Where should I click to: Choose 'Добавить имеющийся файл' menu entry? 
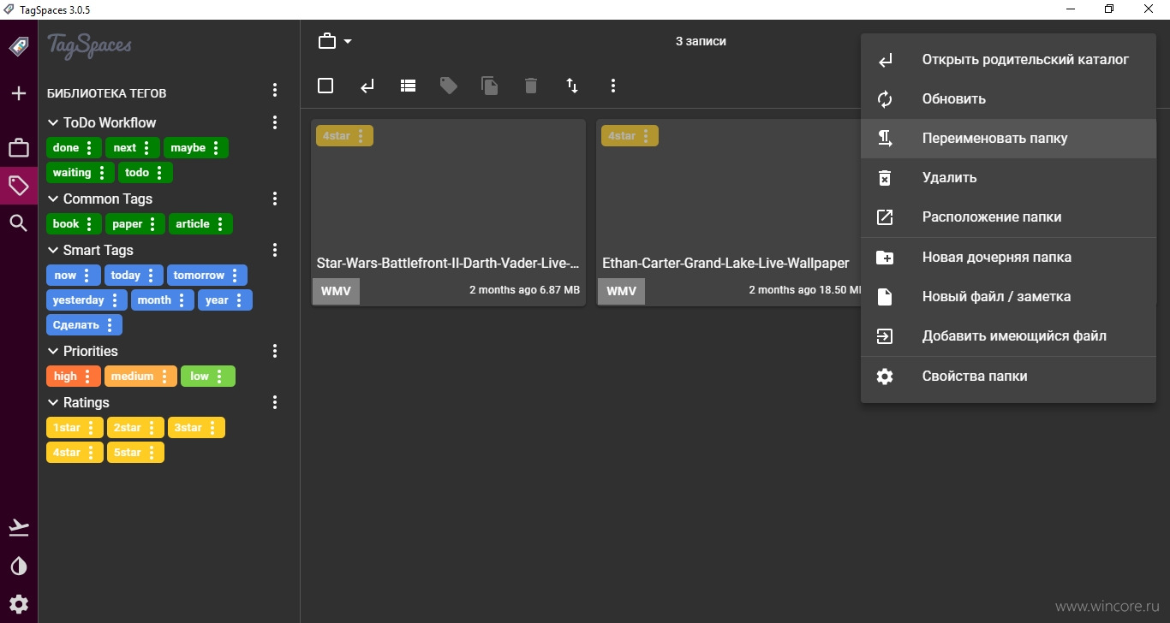pos(1008,336)
